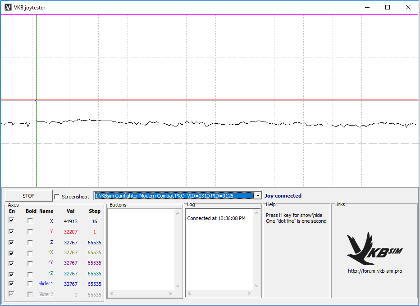The height and width of the screenshot is (306, 420).
Task: Click the Connected at 10:36:08 PM log entry
Action: (x=216, y=218)
